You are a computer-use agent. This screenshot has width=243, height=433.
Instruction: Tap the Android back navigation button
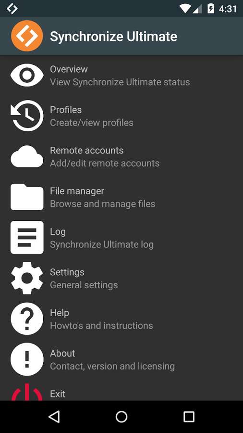click(x=54, y=417)
